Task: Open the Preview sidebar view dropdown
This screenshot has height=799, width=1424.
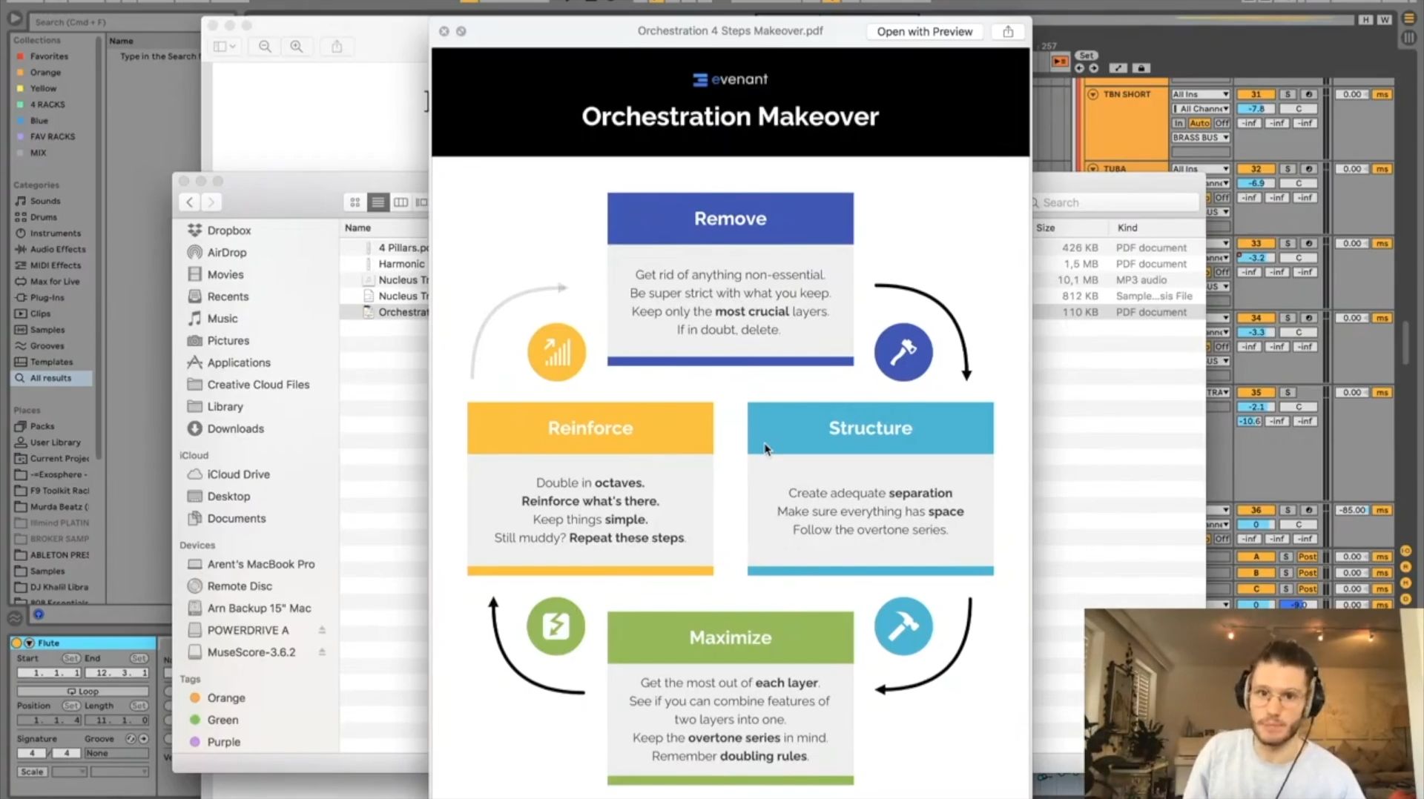Action: point(224,47)
